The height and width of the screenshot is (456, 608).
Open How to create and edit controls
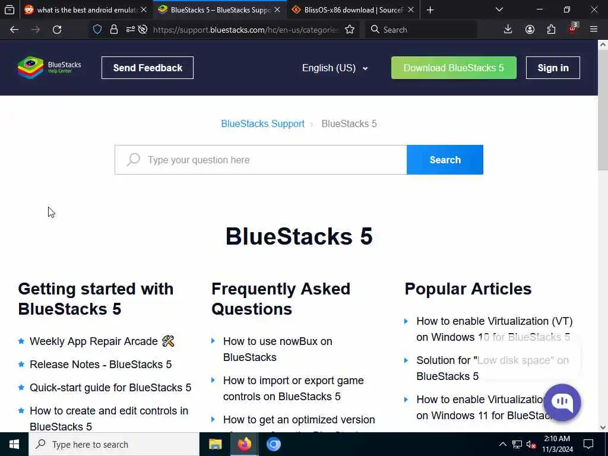pyautogui.click(x=109, y=419)
